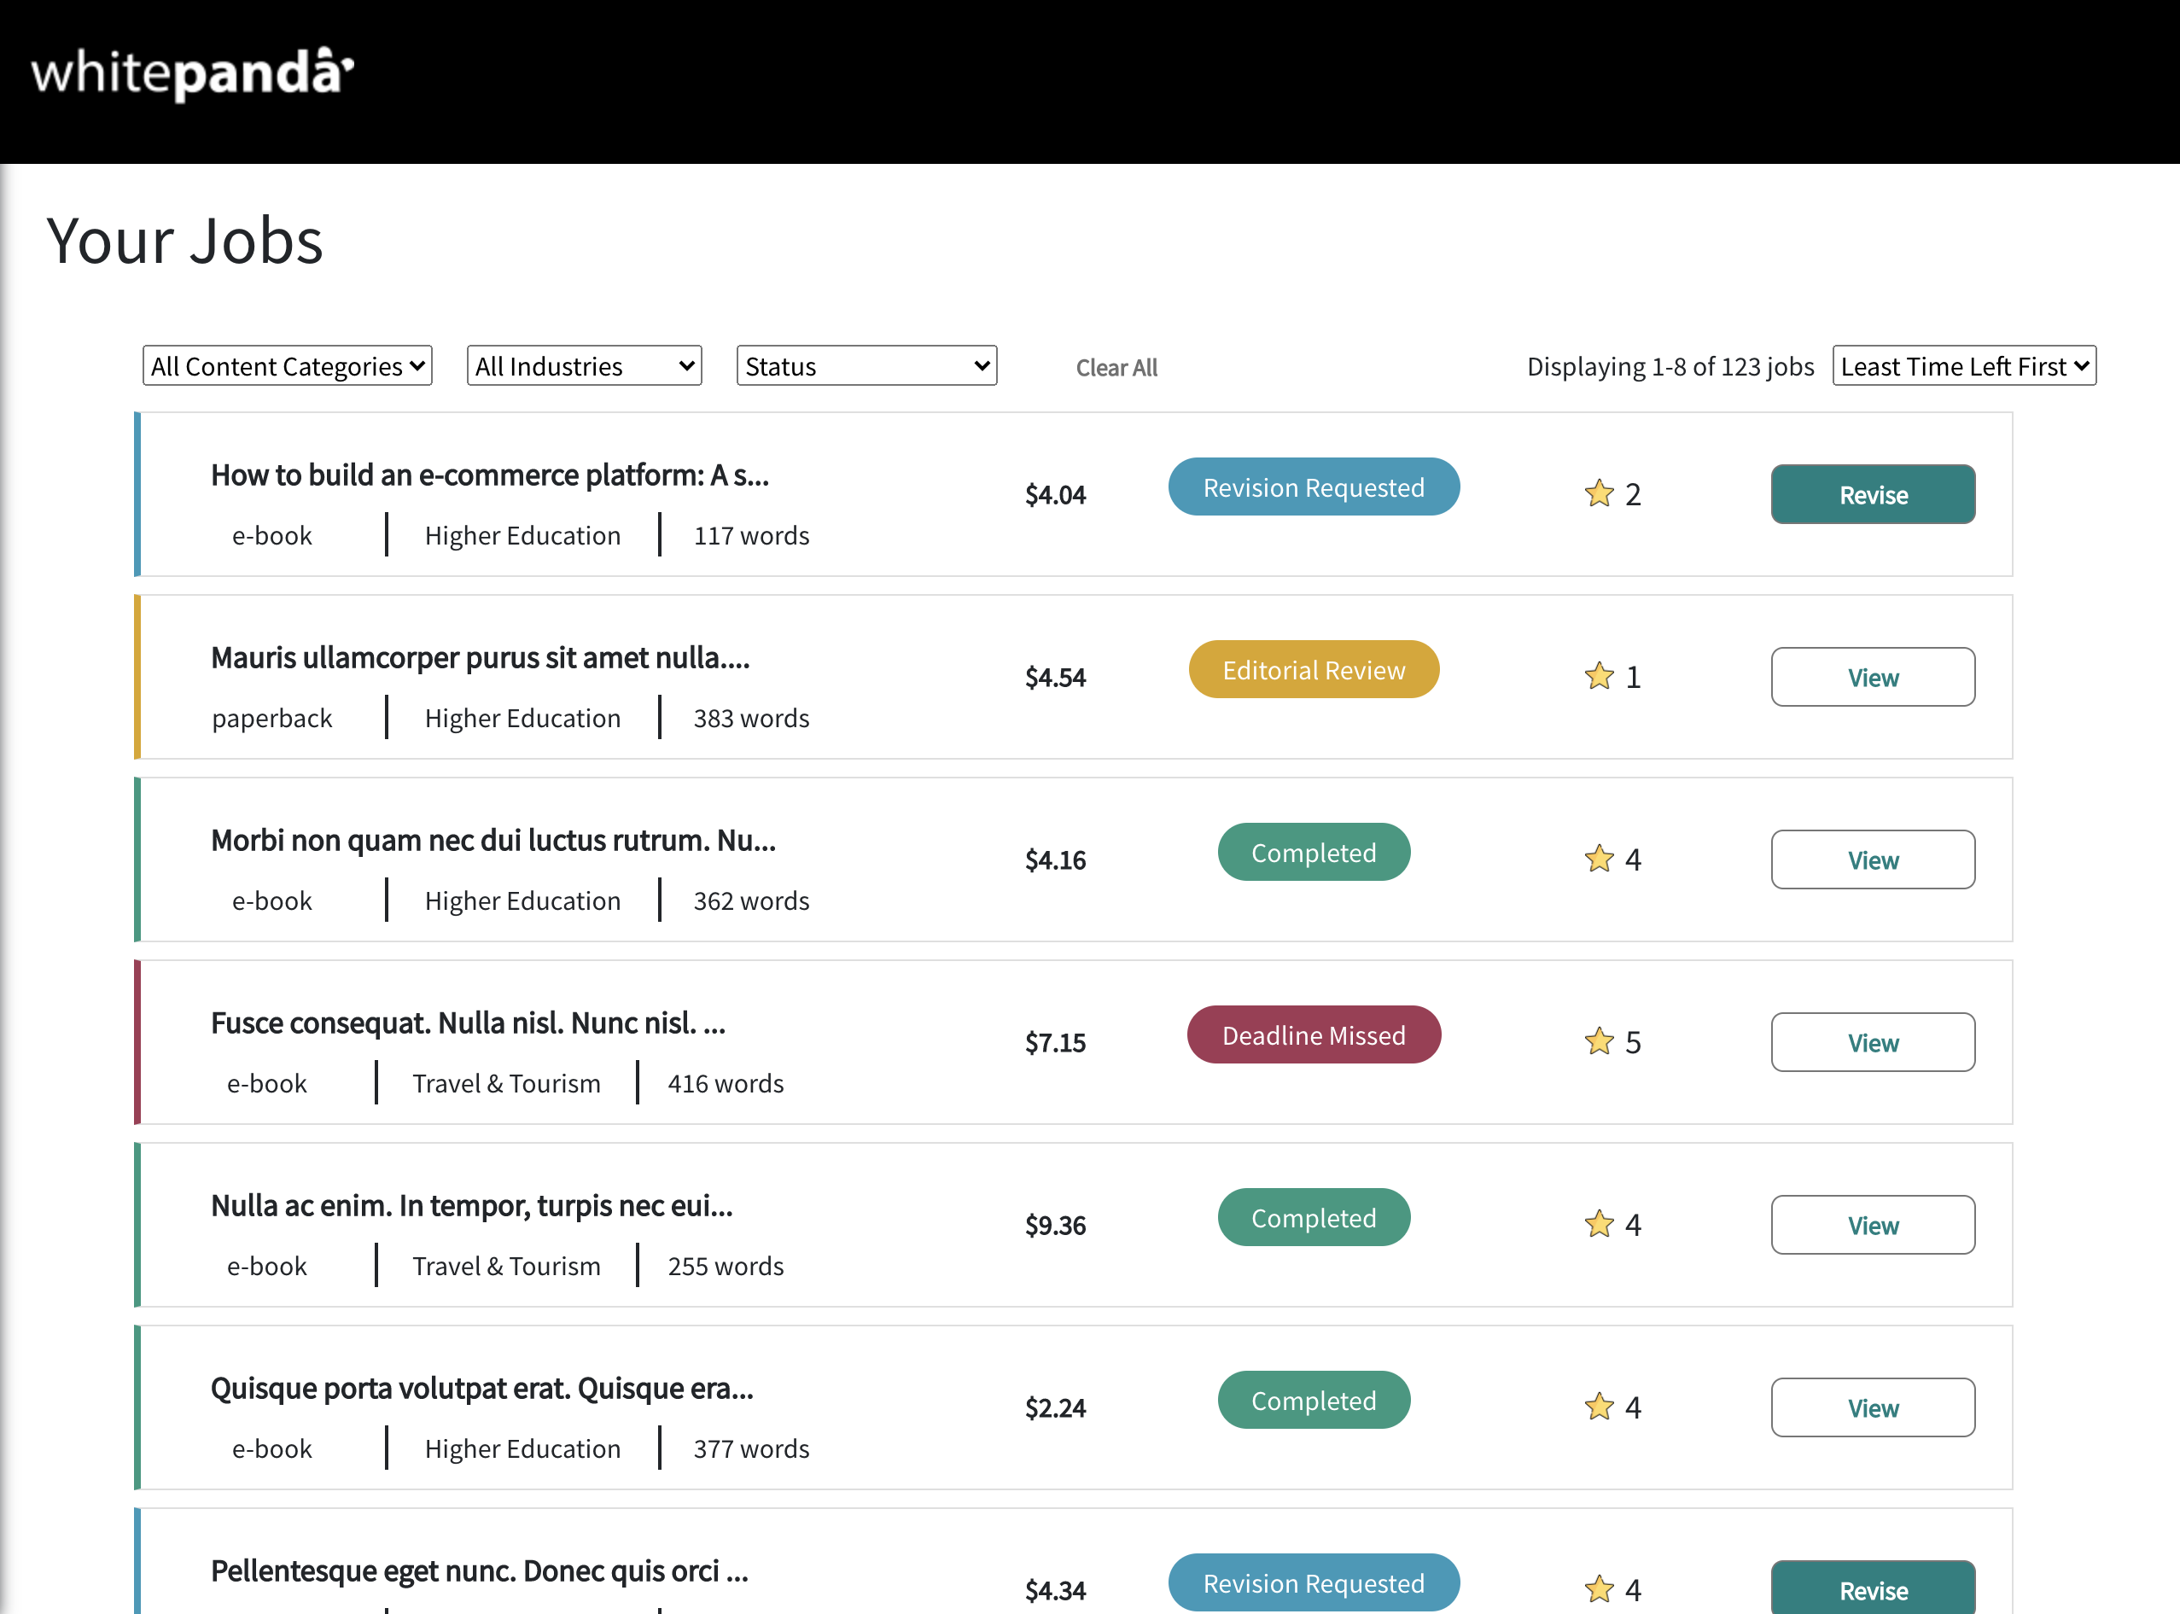Change the Least Time Left First sorting
This screenshot has width=2180, height=1614.
pyautogui.click(x=1963, y=366)
